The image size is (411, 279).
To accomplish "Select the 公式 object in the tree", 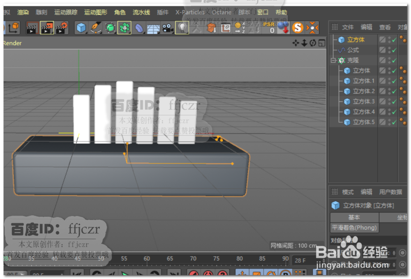I will point(353,50).
